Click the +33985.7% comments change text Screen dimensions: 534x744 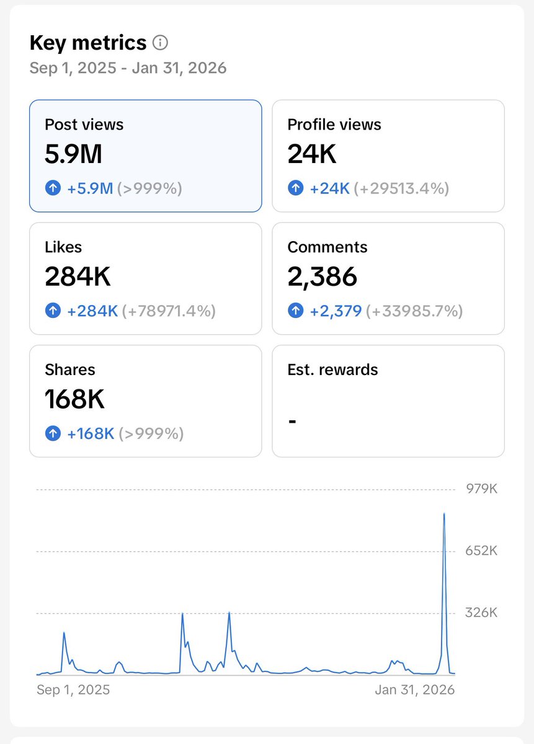coord(414,311)
